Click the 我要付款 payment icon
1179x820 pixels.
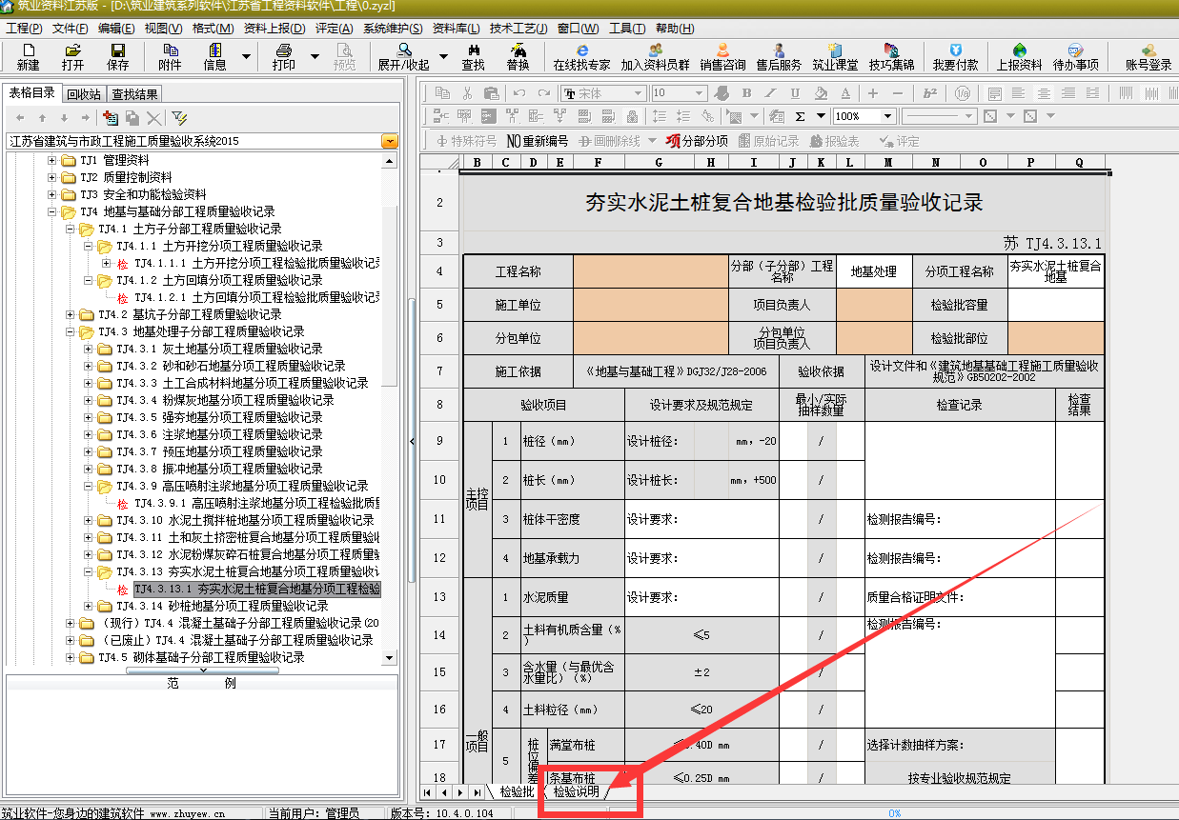(x=955, y=57)
